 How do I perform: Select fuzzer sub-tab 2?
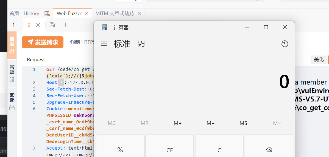pyautogui.click(x=29, y=25)
